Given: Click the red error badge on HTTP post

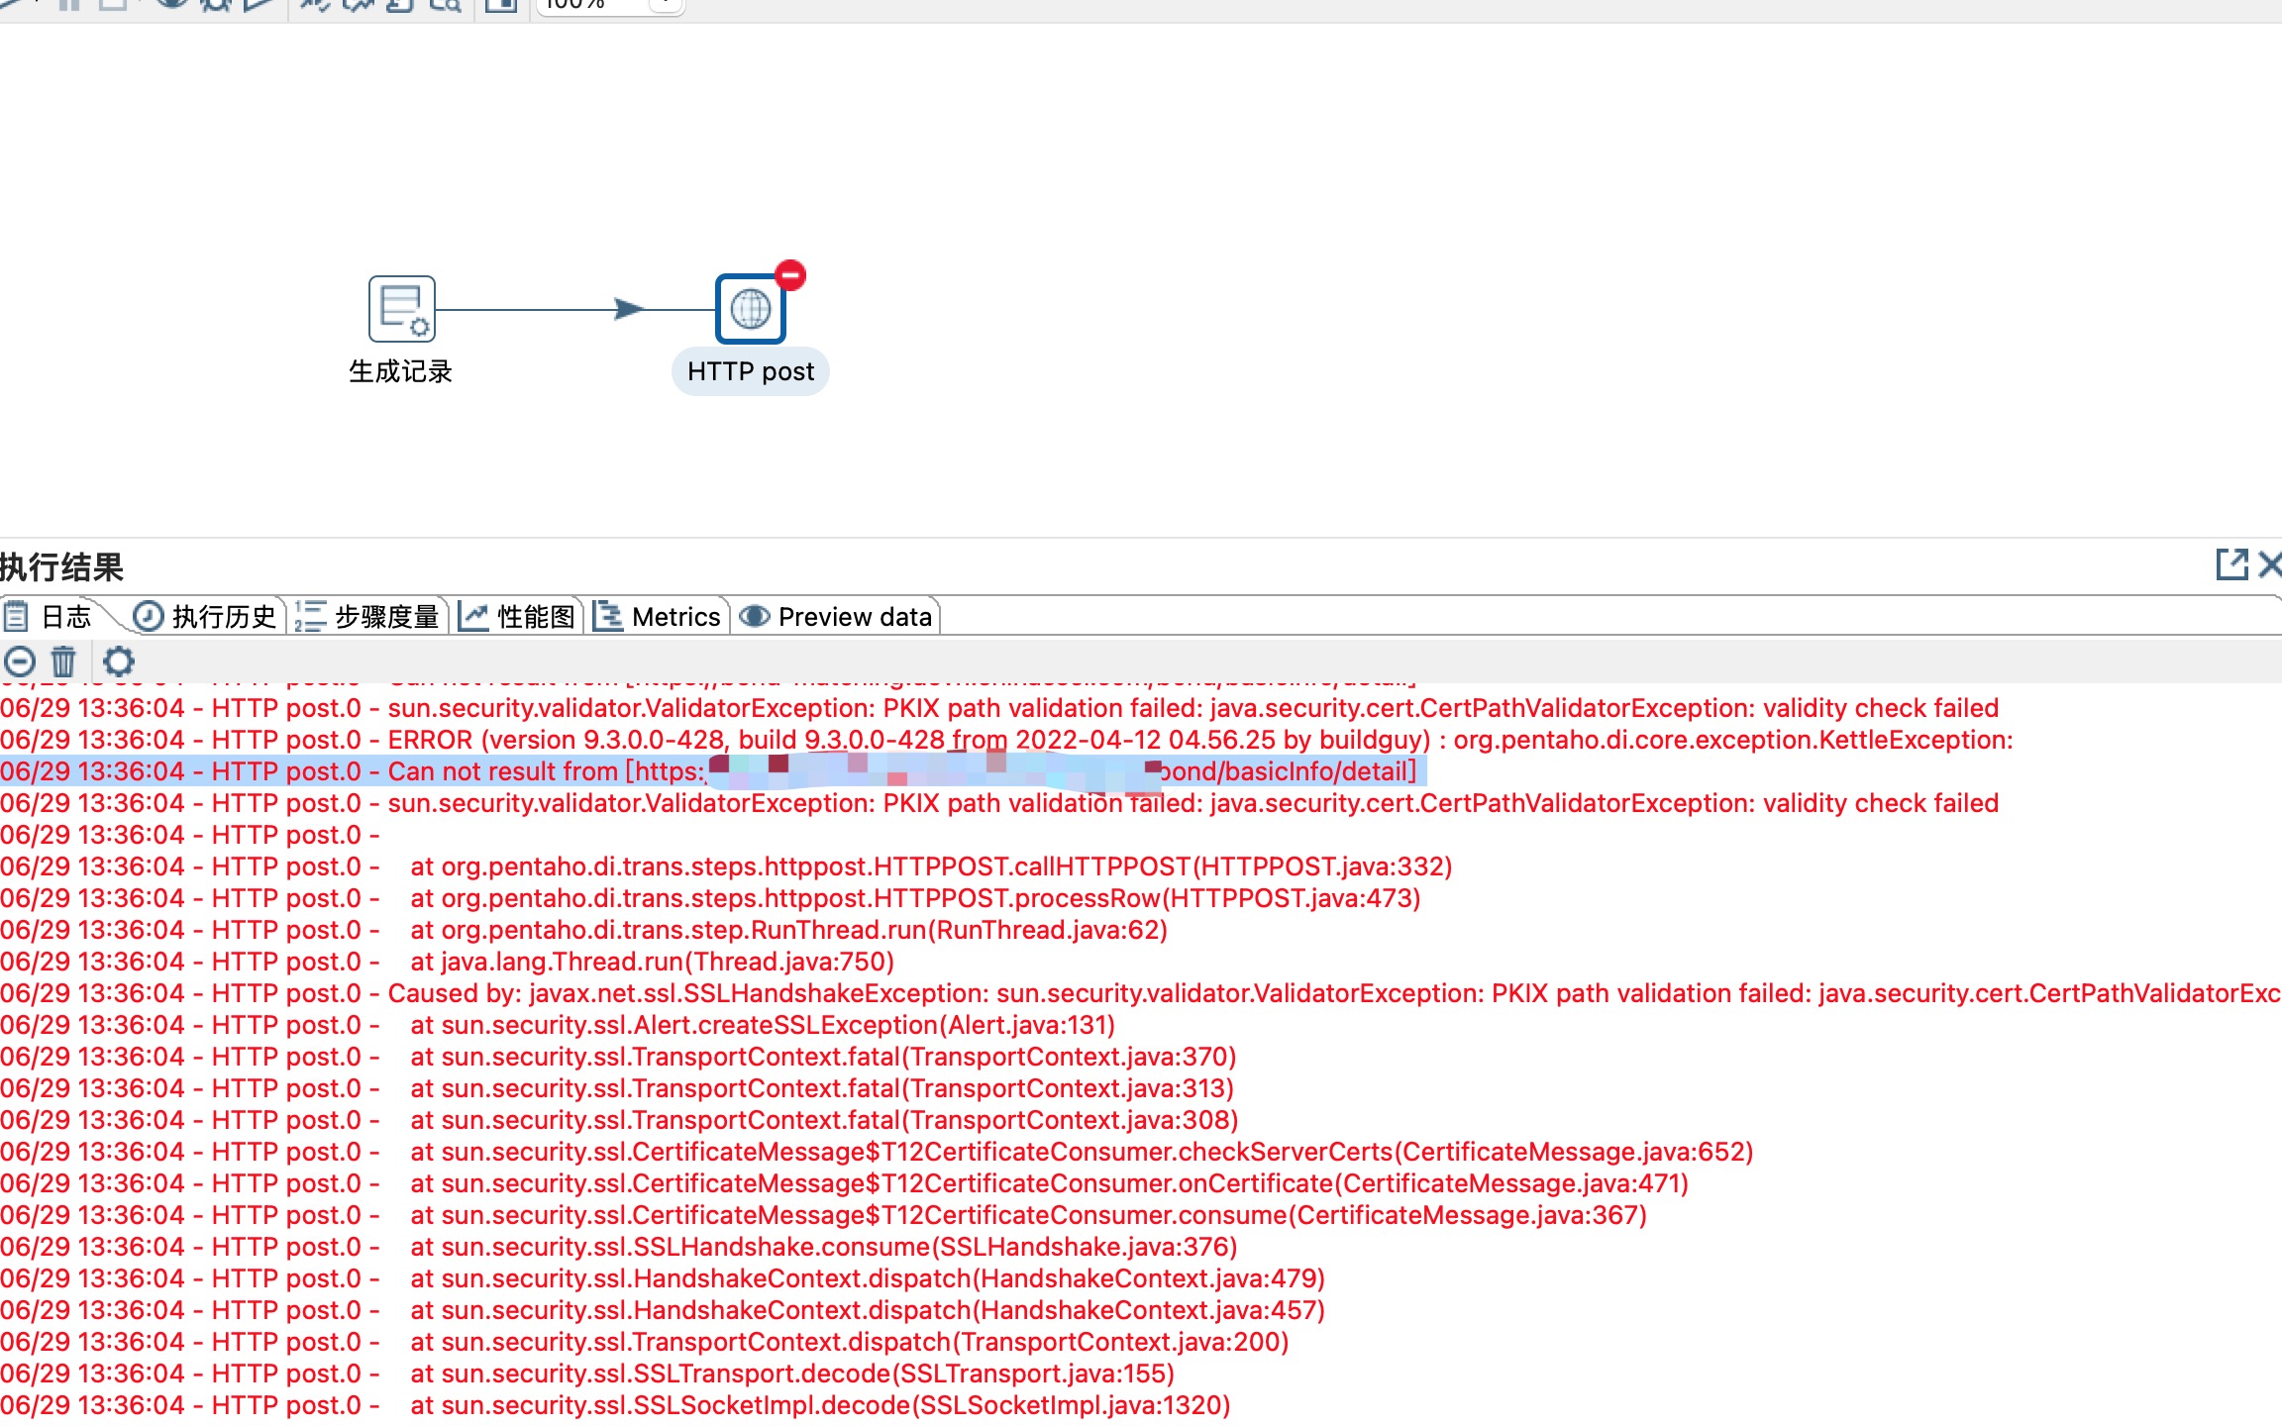Looking at the screenshot, I should click(790, 274).
